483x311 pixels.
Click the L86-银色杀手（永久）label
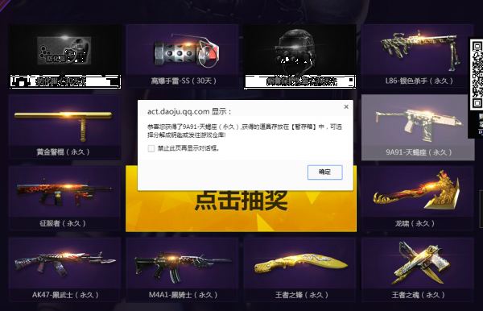[419, 81]
